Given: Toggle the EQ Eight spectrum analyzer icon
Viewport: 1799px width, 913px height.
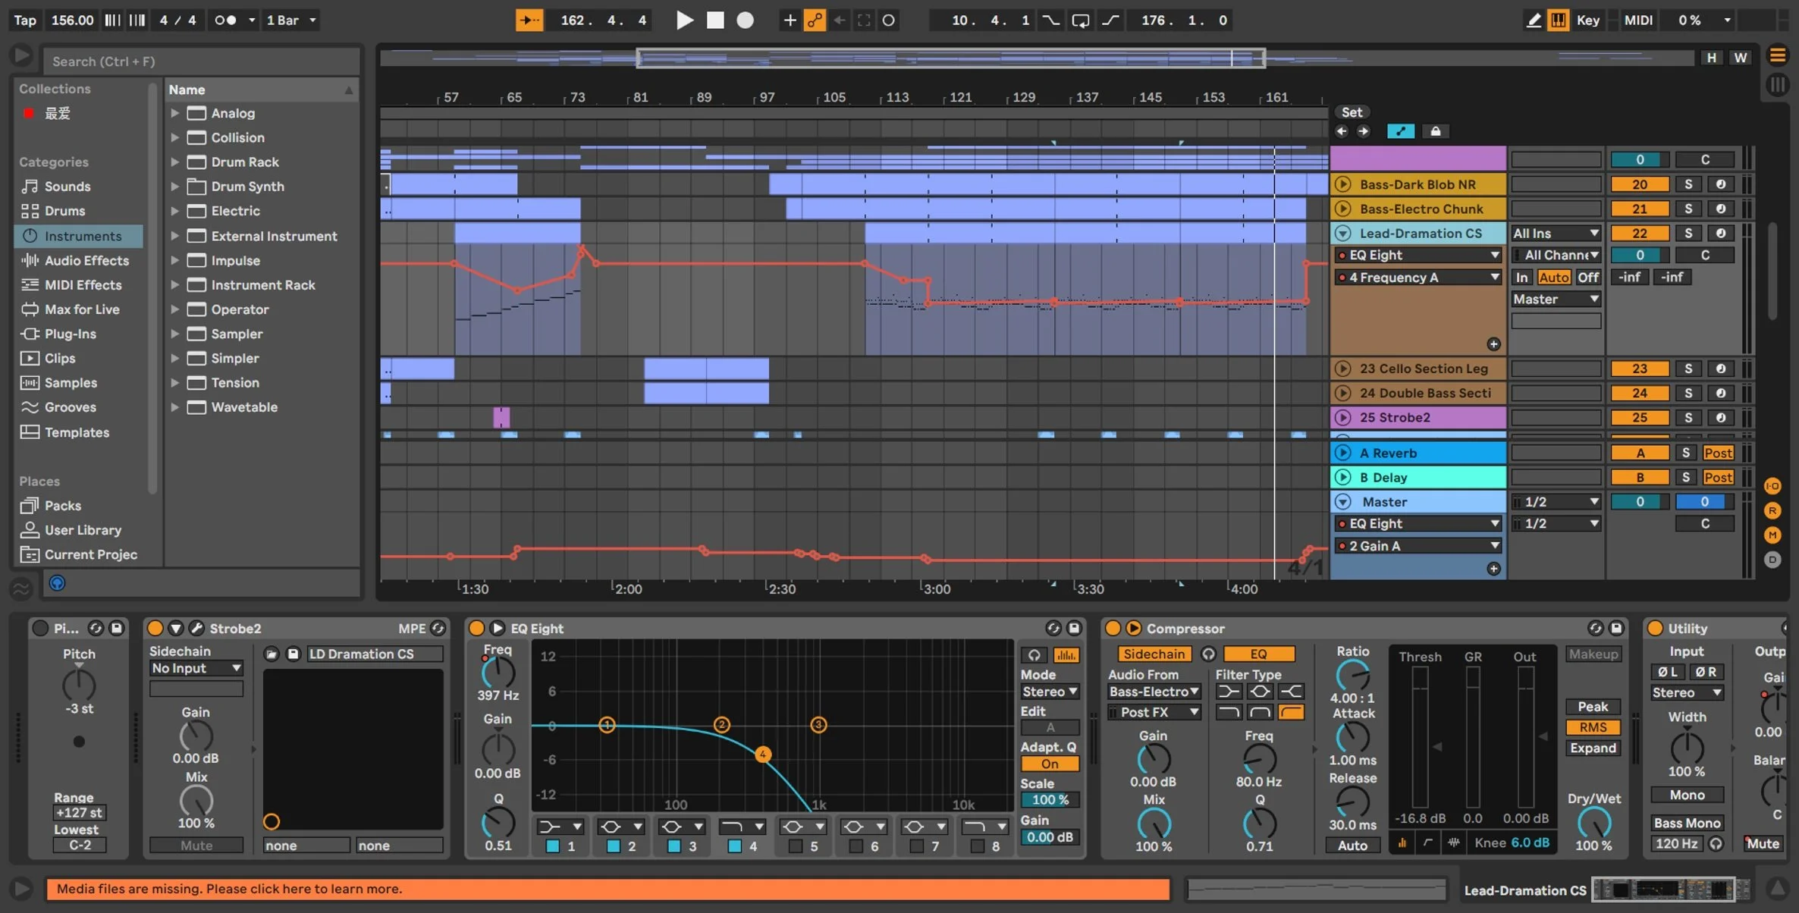Looking at the screenshot, I should click(x=1066, y=655).
